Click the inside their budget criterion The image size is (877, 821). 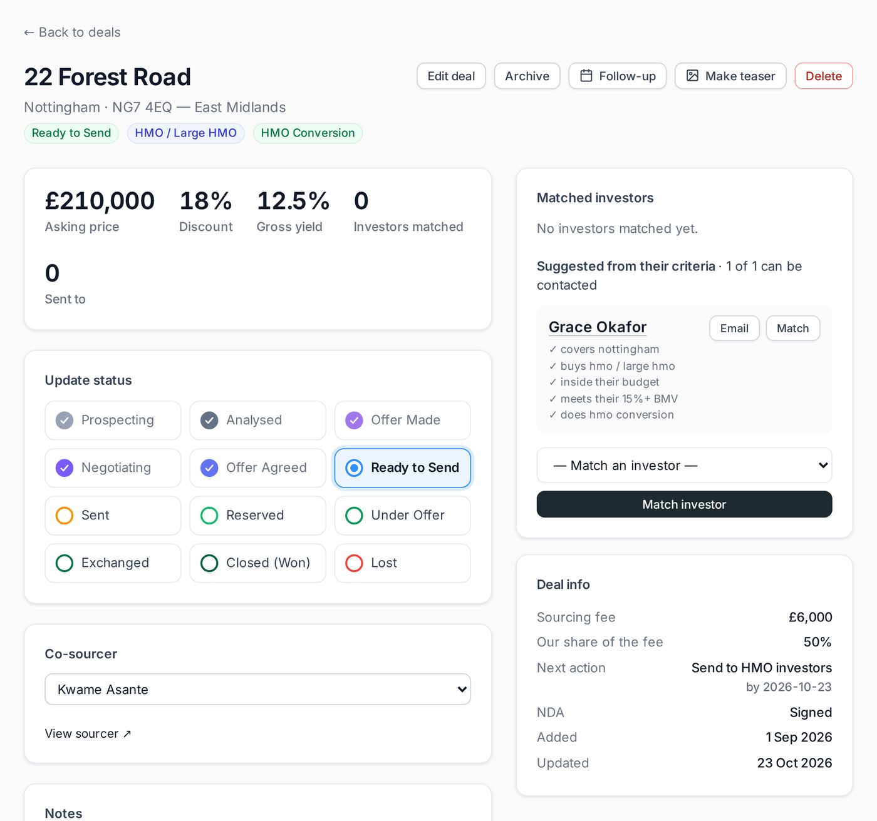click(604, 382)
